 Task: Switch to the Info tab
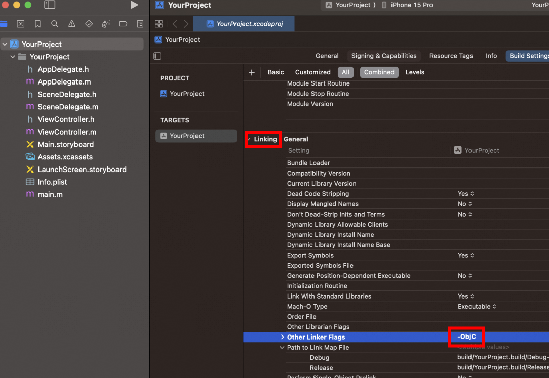[491, 56]
